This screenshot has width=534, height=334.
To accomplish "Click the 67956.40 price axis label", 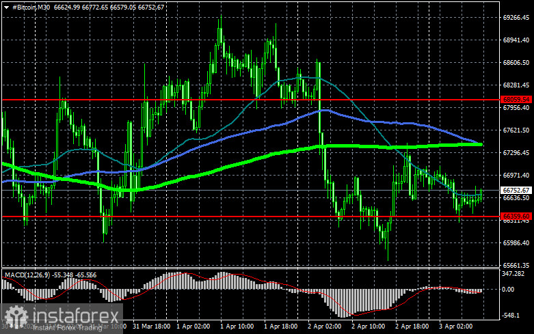I will point(516,107).
